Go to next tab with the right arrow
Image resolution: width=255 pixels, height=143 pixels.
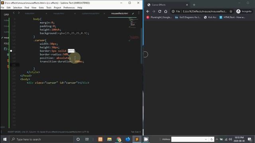[19, 13]
